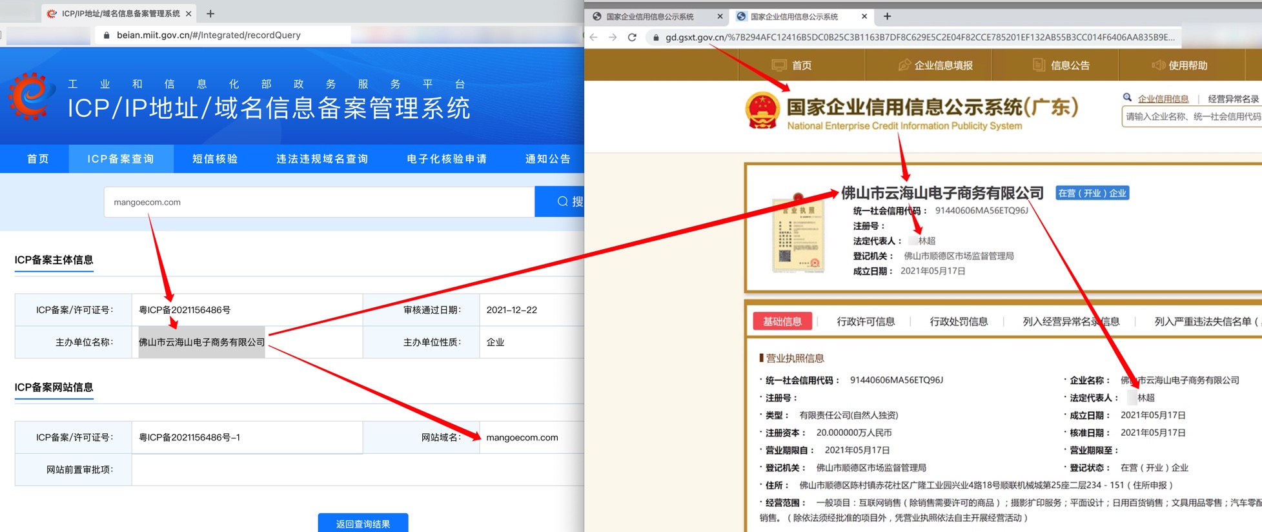
Task: Close the first 国家企业信用信息公示系统 tab
Action: (720, 16)
